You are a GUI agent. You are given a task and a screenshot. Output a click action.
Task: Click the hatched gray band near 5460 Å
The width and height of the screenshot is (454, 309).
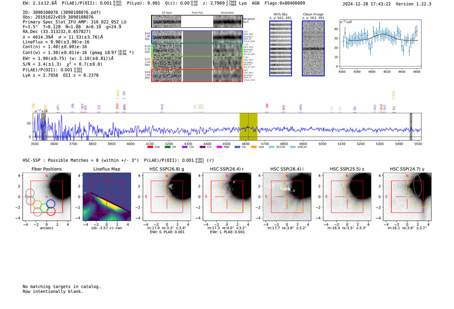(x=411, y=127)
